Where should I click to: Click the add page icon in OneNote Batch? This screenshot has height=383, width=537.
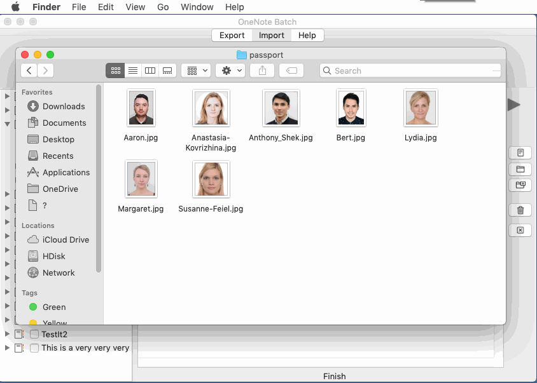[520, 152]
